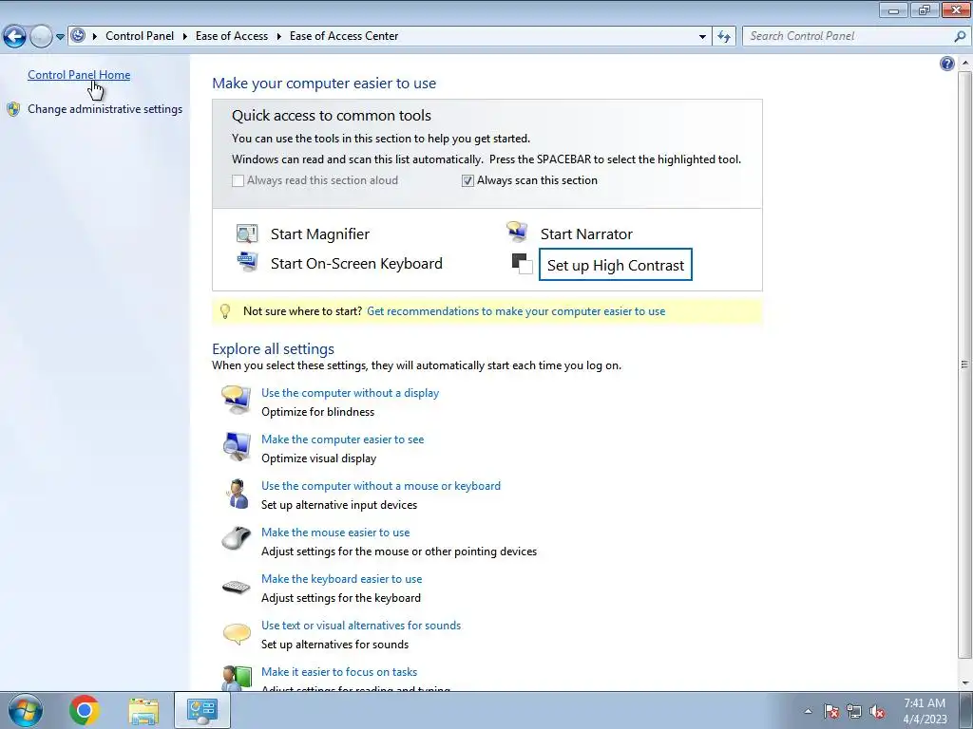Select Ease of Access Center breadcrumb
This screenshot has height=729, width=973.
(344, 36)
